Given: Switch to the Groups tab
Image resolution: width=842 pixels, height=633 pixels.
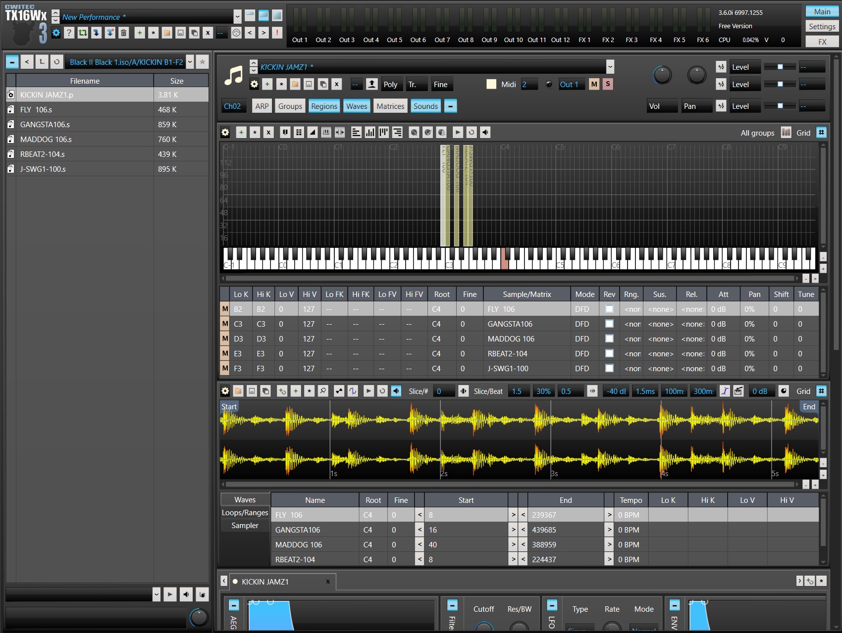Looking at the screenshot, I should (x=290, y=106).
